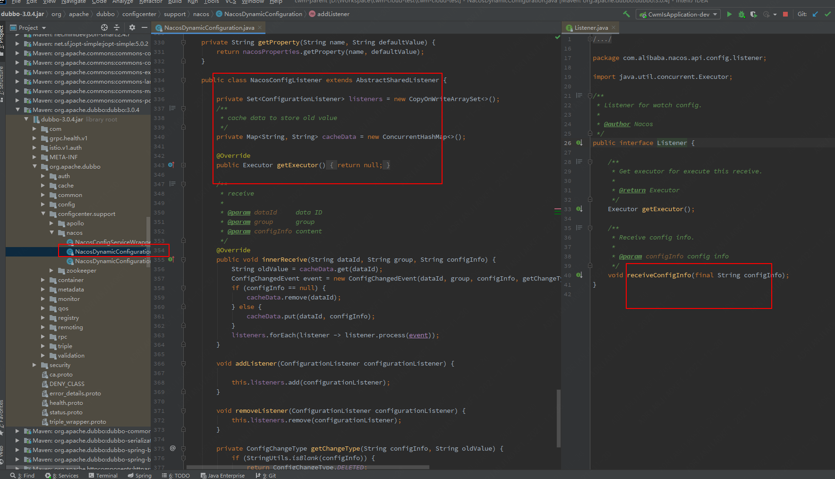Stop the running application
The height and width of the screenshot is (479, 835).
(785, 14)
